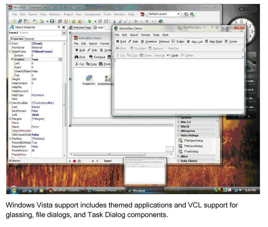The height and width of the screenshot is (227, 268).
Task: Open the Refactor menu in Delphi
Action: tap(55, 14)
